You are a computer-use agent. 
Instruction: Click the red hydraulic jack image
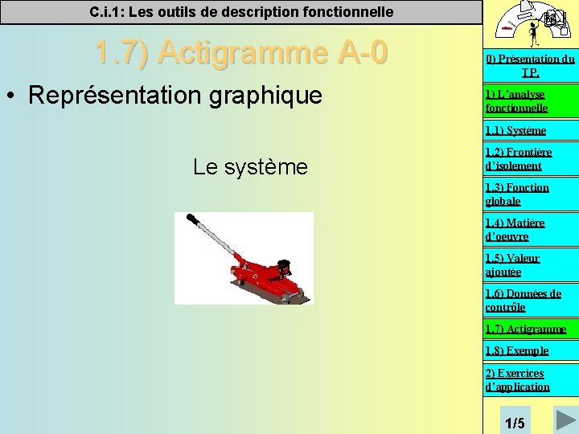point(244,258)
